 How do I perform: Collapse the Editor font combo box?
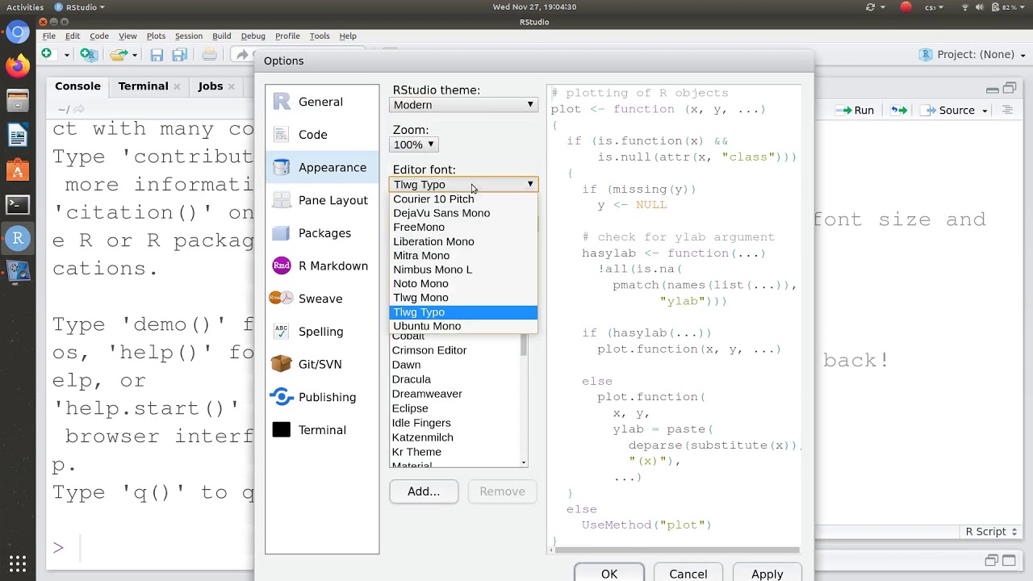[x=463, y=184]
